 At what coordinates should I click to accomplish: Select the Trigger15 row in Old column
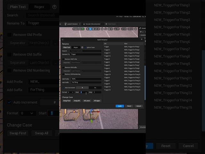(107, 90)
